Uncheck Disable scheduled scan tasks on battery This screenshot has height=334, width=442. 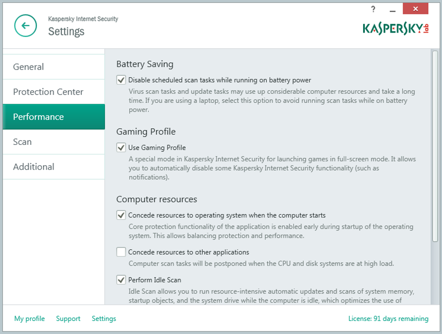tap(121, 80)
